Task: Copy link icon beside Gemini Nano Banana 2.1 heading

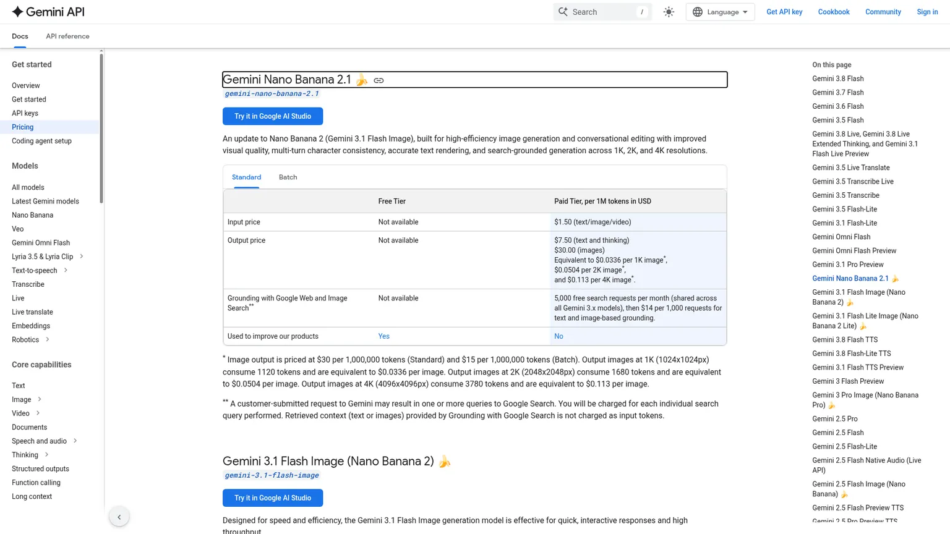Action: click(379, 80)
